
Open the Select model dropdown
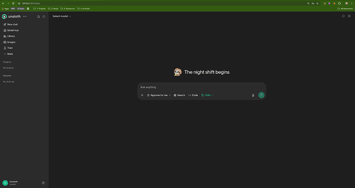point(62,16)
